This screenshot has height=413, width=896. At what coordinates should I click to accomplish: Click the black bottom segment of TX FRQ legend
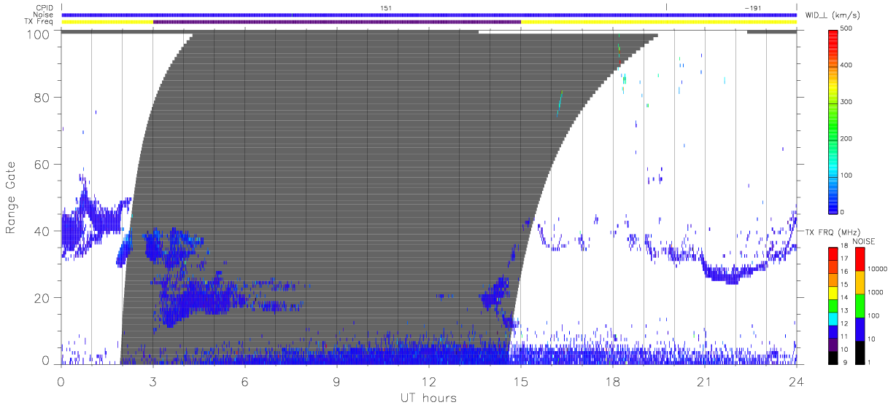click(833, 358)
